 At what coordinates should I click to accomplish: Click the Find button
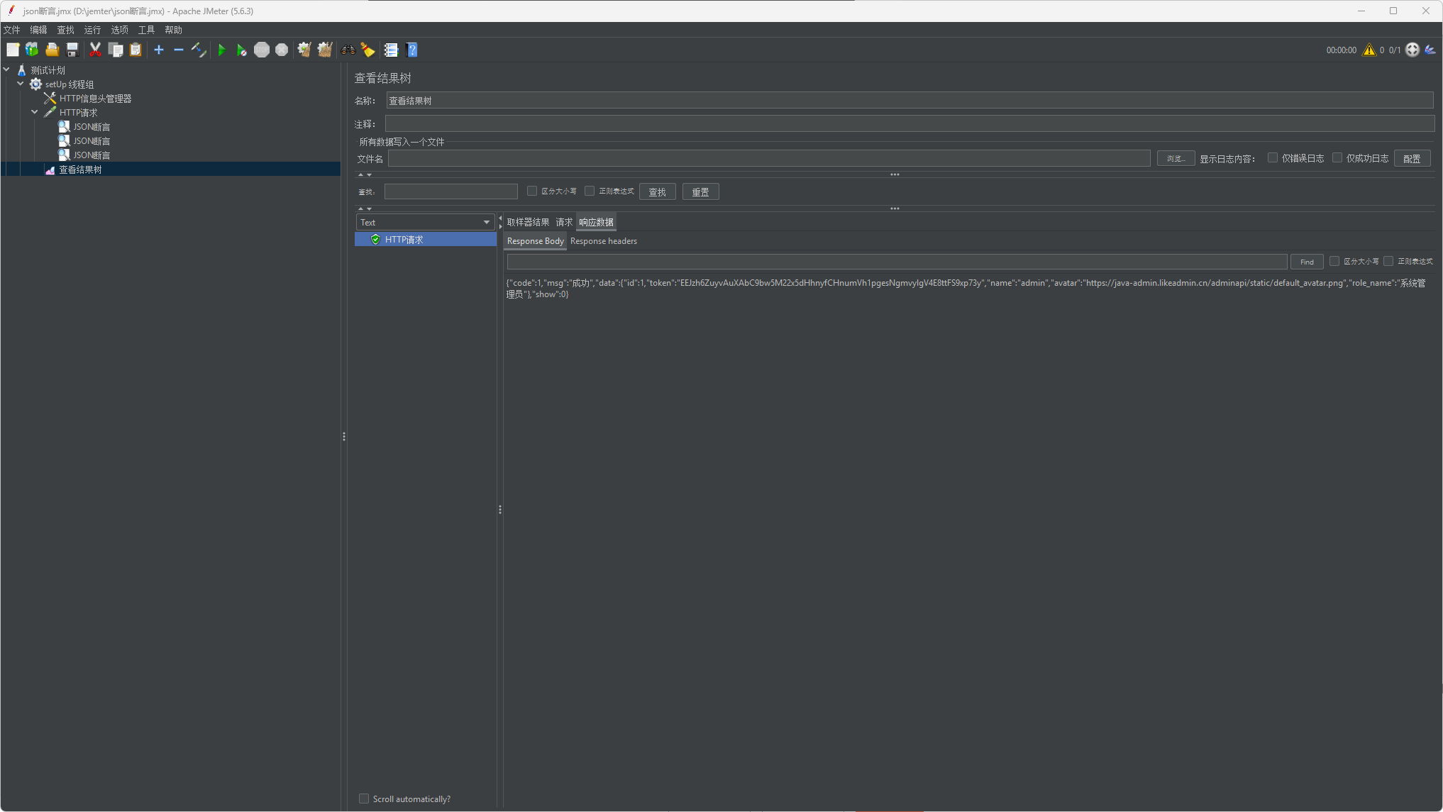[x=1307, y=262]
